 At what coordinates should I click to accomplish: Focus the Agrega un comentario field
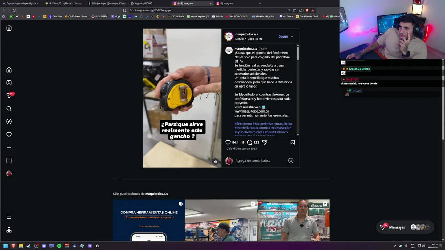tap(260, 160)
